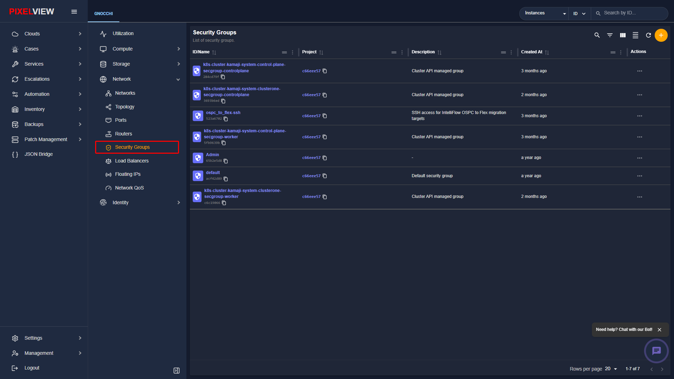Screen dimensions: 674x379
Task: Toggle the hamburger main menu
Action: pos(74,12)
